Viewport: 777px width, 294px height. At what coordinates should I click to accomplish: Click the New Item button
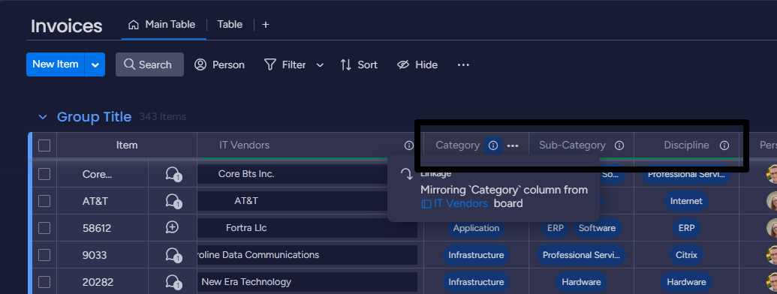(56, 64)
